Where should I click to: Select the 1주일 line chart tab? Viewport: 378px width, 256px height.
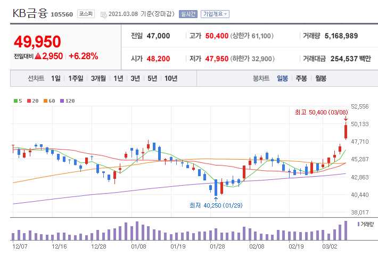(76, 78)
